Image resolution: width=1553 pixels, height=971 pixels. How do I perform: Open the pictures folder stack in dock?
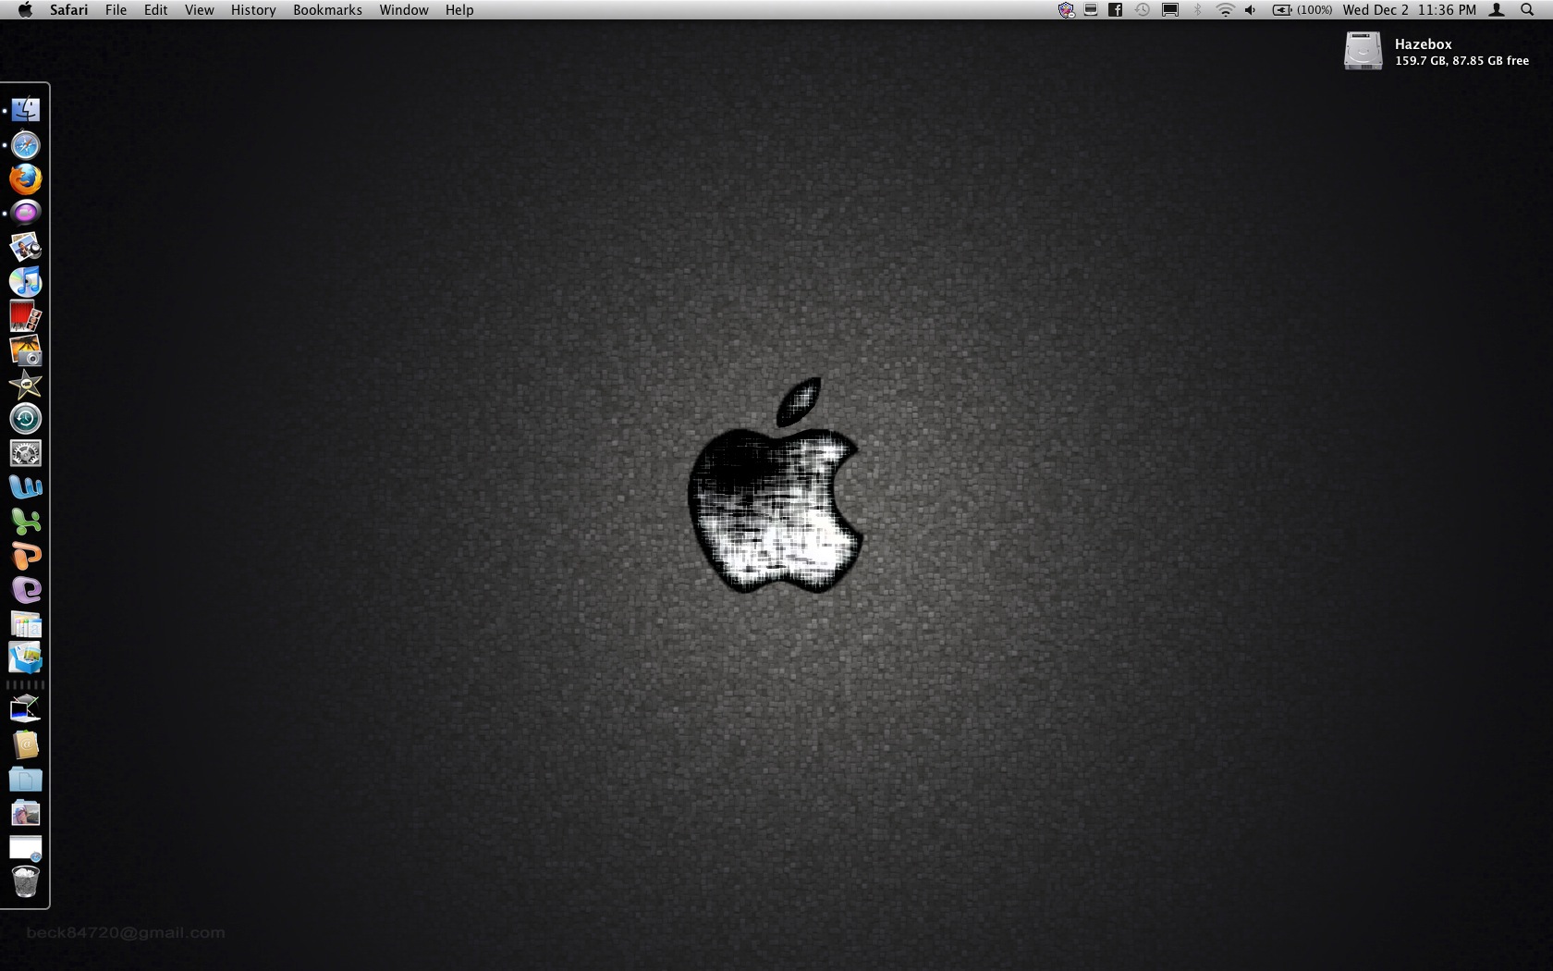[26, 814]
